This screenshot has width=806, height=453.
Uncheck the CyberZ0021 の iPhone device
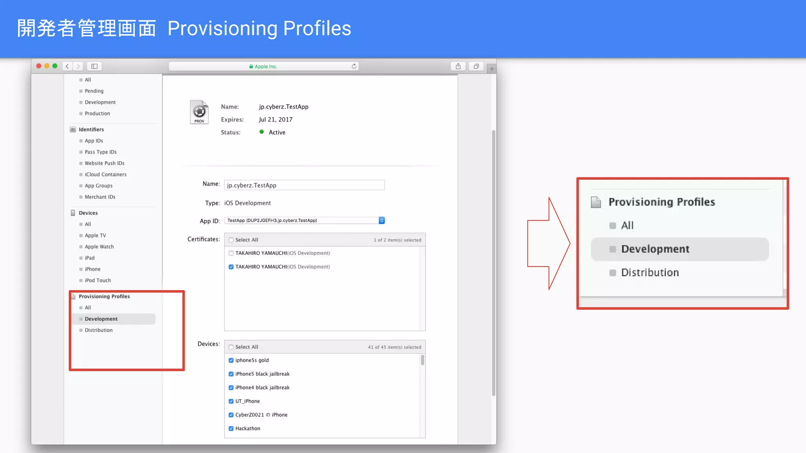231,415
